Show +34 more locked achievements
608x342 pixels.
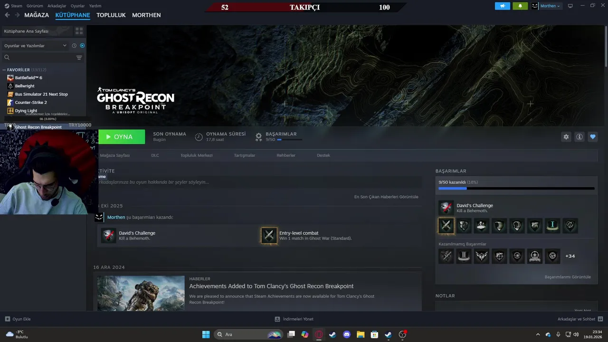[570, 256]
